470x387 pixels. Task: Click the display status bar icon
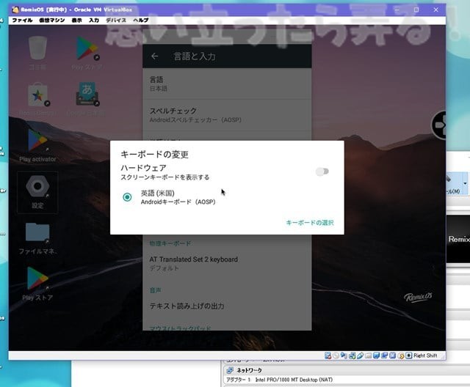[x=377, y=355]
